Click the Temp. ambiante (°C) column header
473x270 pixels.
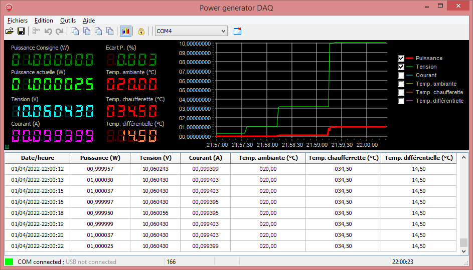[x=268, y=158]
